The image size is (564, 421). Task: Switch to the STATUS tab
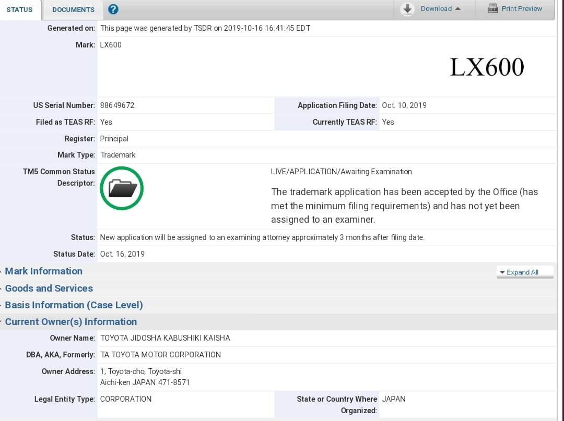tap(19, 9)
